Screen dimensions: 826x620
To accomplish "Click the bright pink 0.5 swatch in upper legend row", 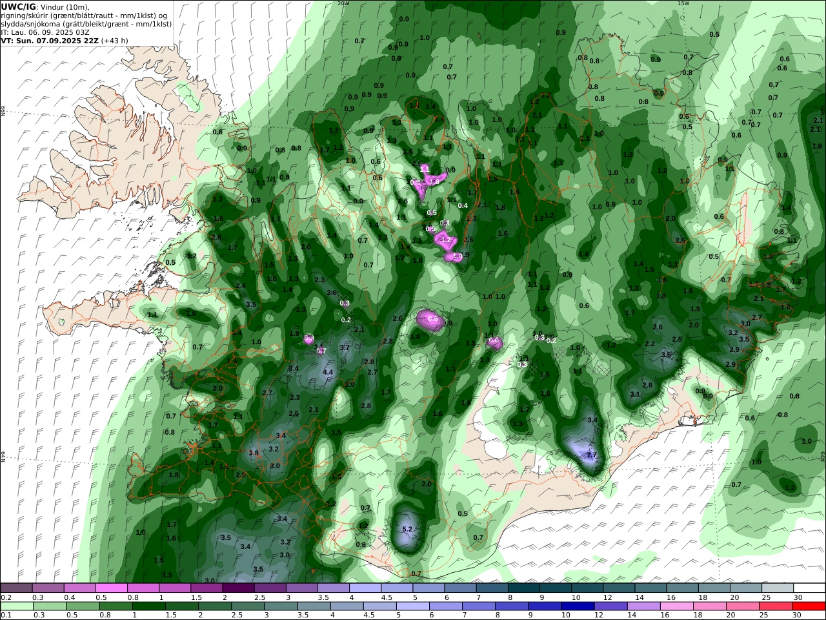I will (x=112, y=588).
